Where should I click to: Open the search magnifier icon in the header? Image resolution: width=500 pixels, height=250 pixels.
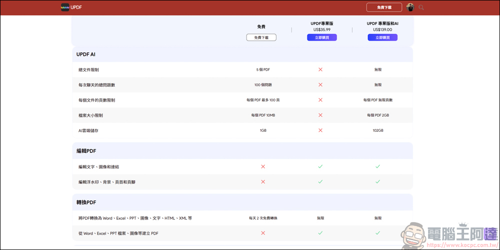[421, 7]
